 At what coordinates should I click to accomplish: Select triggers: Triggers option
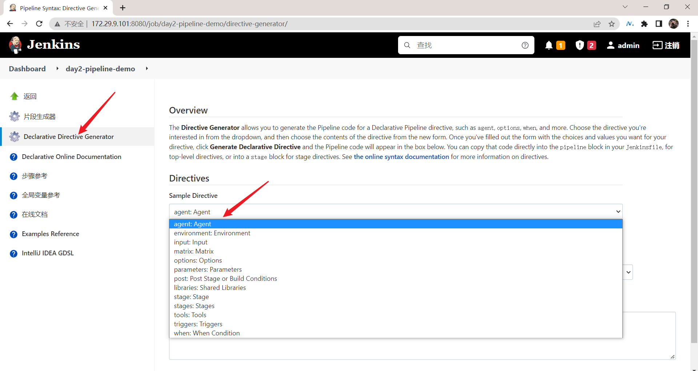[396, 324]
